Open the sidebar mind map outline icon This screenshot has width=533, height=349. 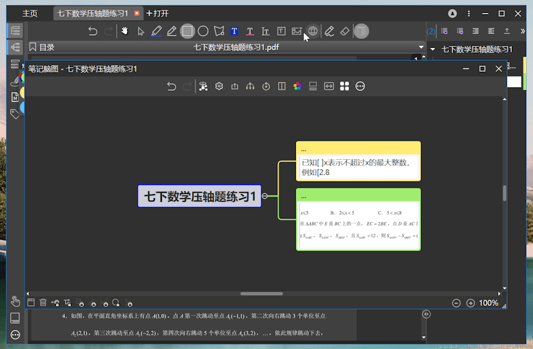[15, 47]
